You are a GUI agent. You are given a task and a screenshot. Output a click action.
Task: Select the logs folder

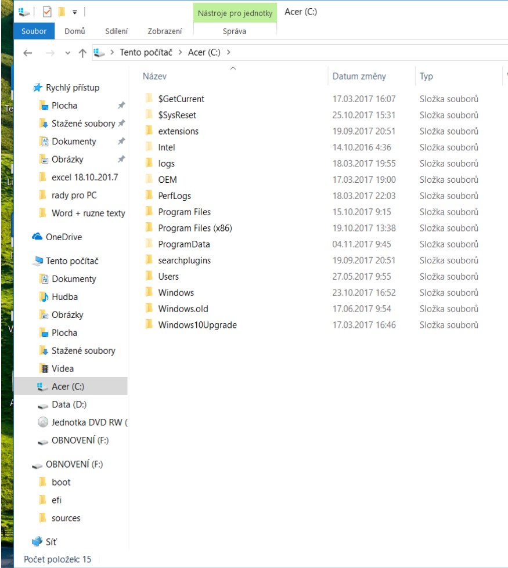point(166,164)
